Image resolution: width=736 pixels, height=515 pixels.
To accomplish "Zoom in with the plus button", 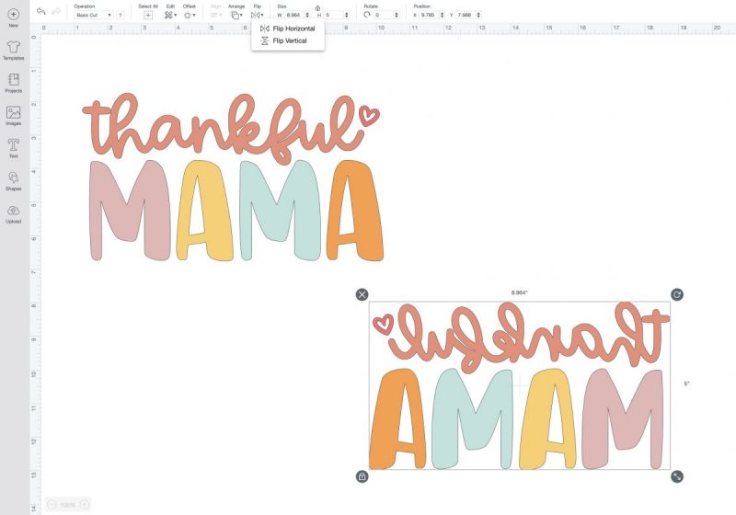I will [85, 505].
